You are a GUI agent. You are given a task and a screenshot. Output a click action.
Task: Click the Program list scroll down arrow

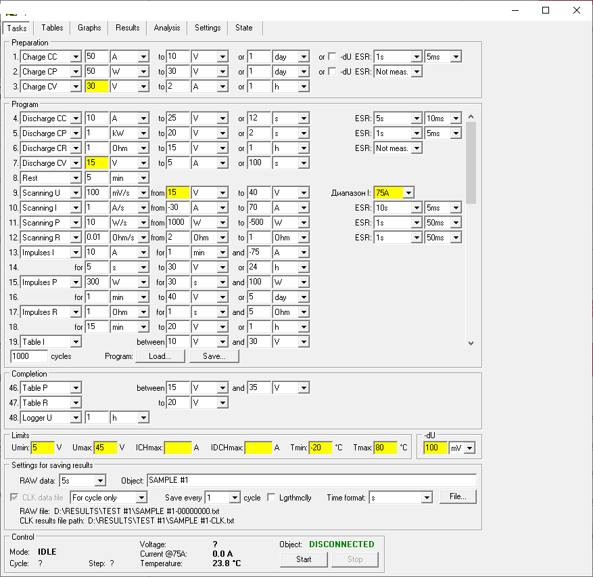pyautogui.click(x=471, y=343)
